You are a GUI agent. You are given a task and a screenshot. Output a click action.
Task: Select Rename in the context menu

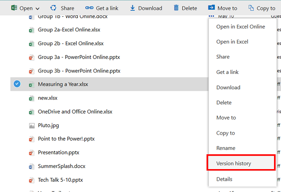point(226,148)
